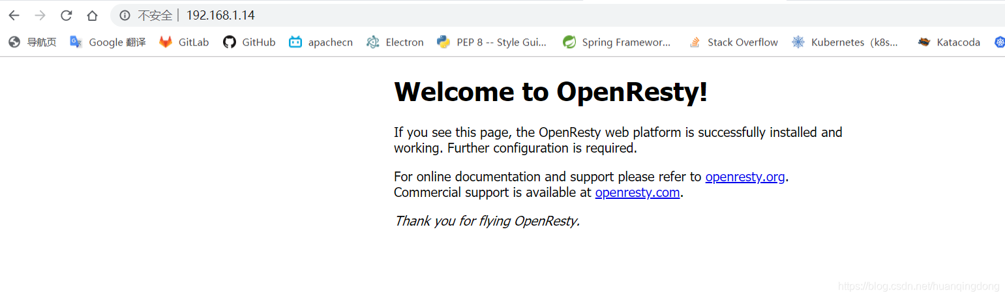Open the GitHub bookmark
Image resolution: width=1005 pixels, height=298 pixels.
coord(249,42)
